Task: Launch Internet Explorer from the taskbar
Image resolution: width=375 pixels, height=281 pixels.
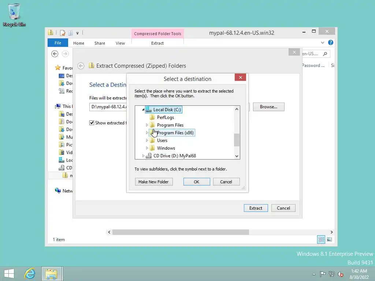Action: 30,274
